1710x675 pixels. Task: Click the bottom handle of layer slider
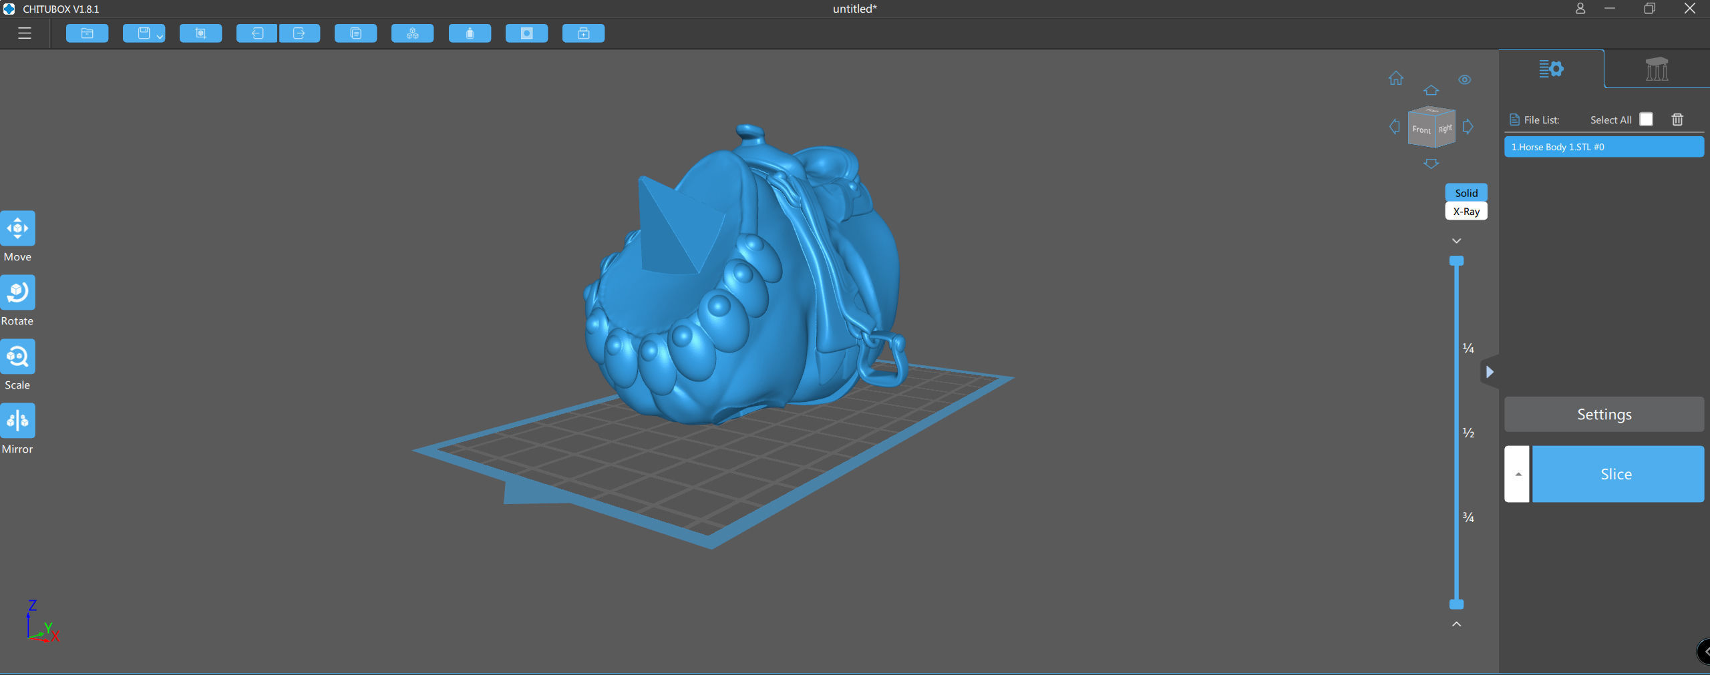(1456, 604)
